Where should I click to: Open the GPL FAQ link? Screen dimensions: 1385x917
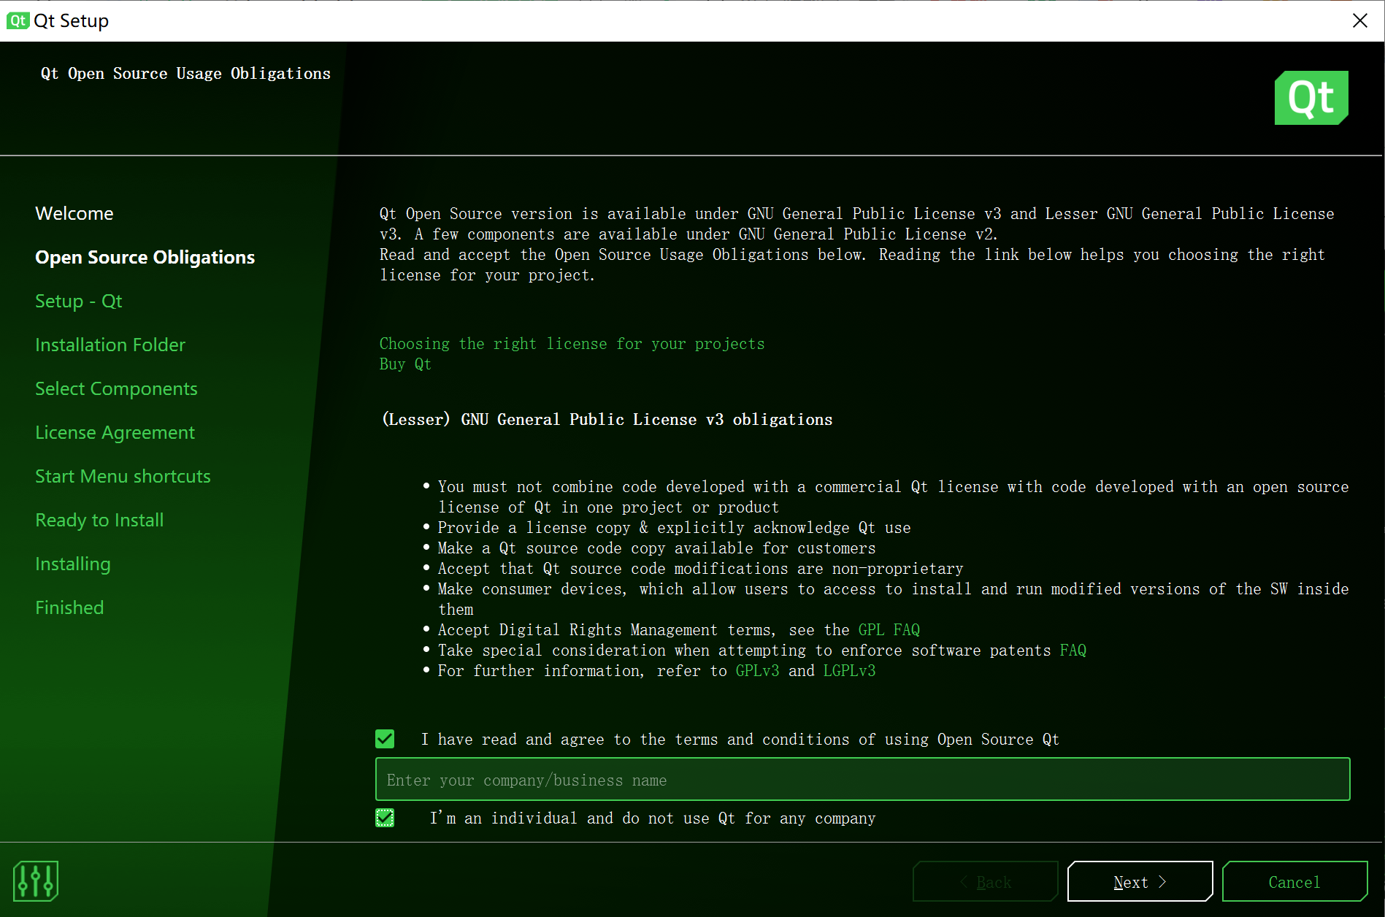889,630
